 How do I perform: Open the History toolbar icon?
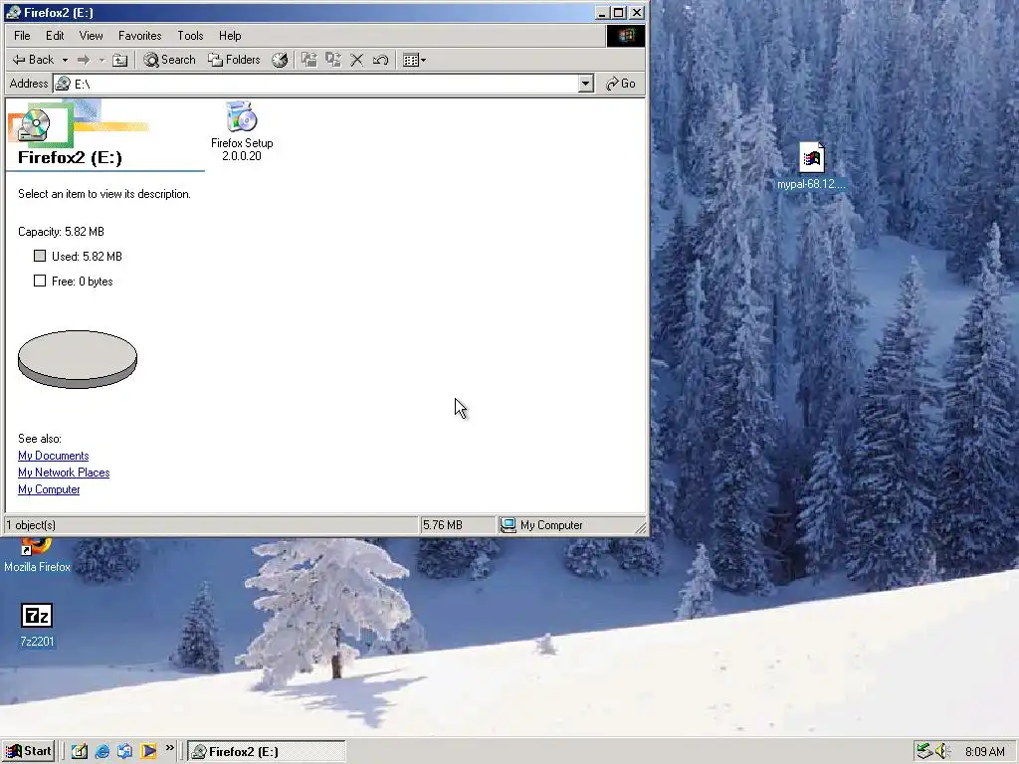(280, 60)
